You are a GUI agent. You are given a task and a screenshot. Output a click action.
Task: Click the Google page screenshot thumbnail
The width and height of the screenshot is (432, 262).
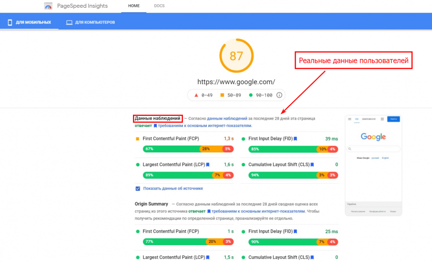tap(373, 165)
